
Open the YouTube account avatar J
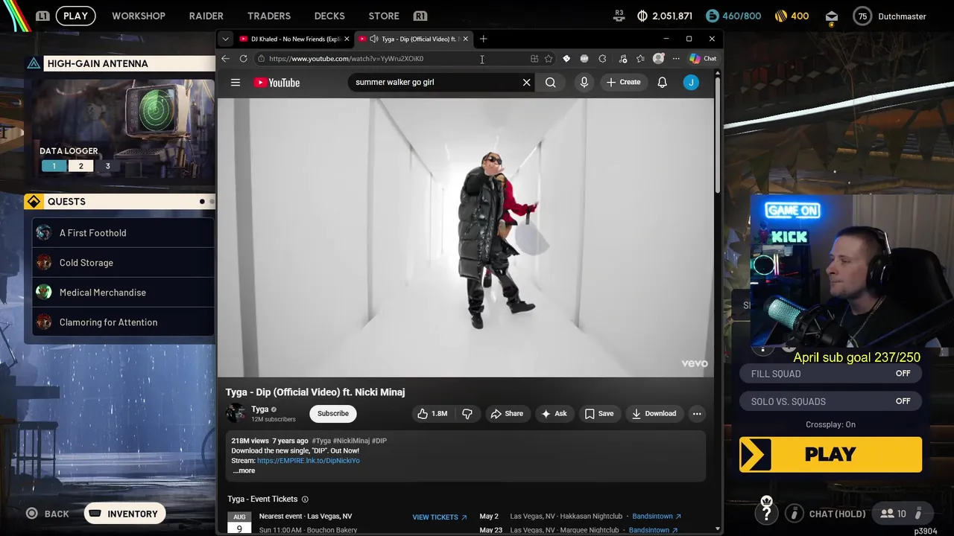click(x=691, y=83)
